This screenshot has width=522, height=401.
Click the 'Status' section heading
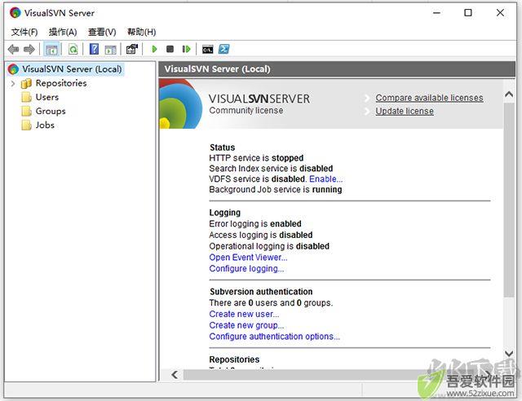pyautogui.click(x=223, y=148)
